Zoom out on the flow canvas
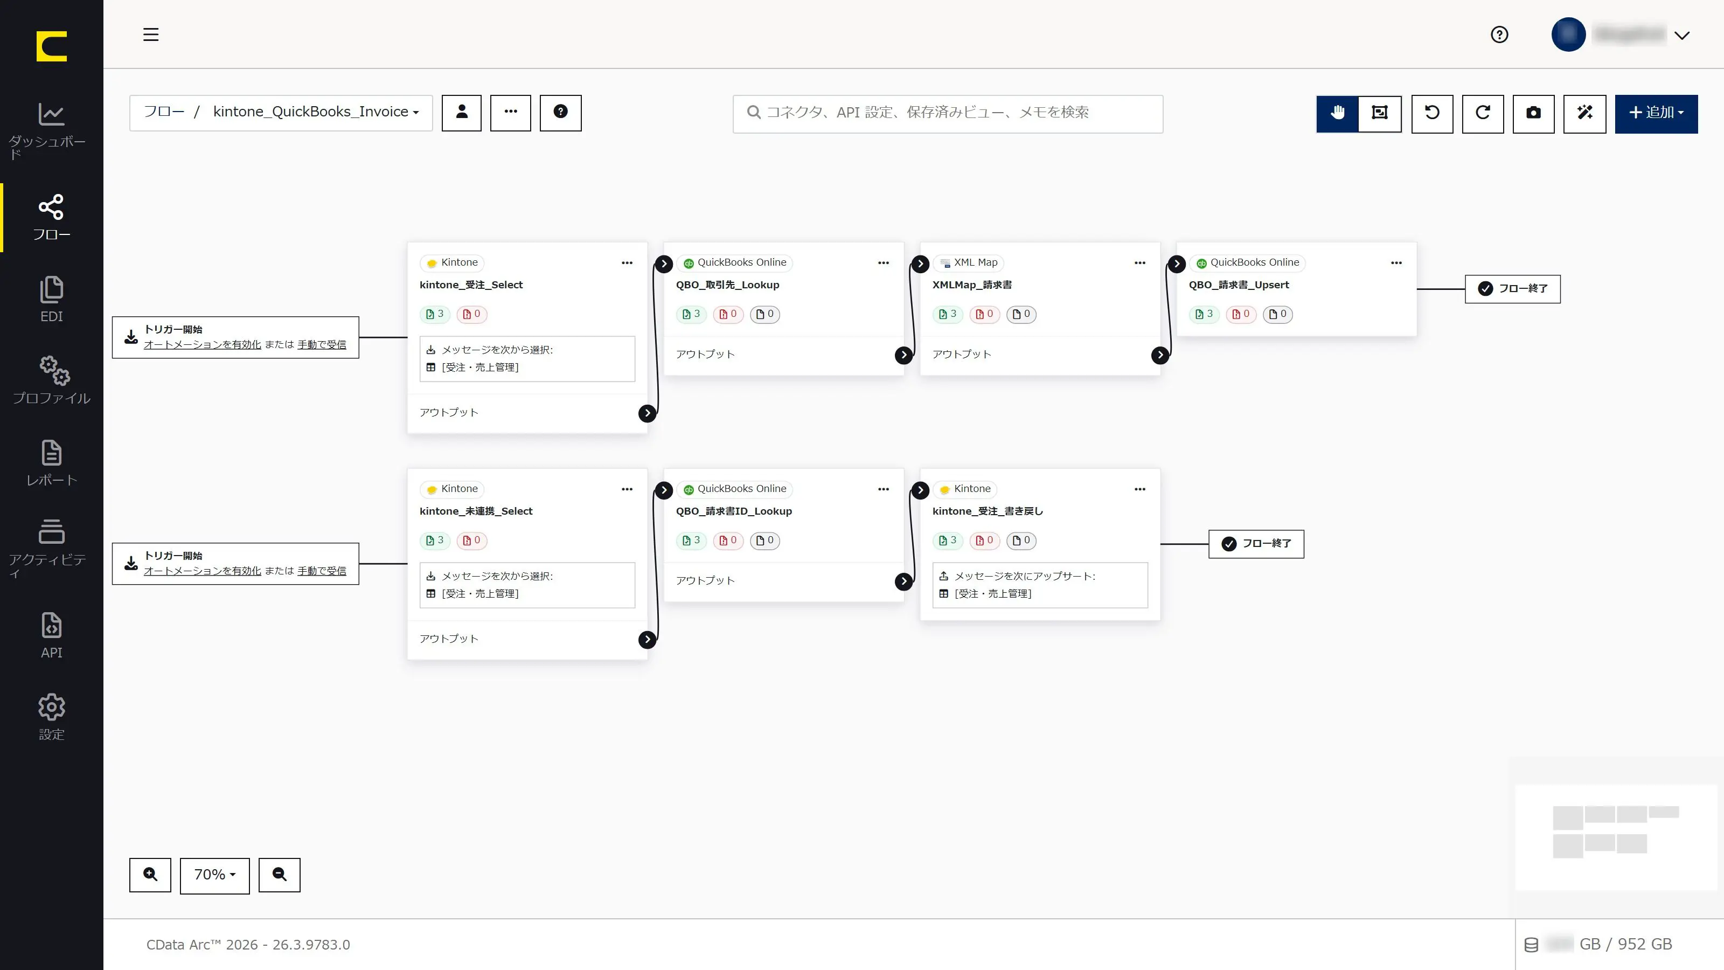The height and width of the screenshot is (970, 1724). 280,875
